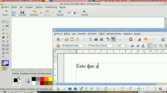Expand the Undo history arrow in Writer
Image resolution: width=167 pixels, height=93 pixels.
pos(150,39)
